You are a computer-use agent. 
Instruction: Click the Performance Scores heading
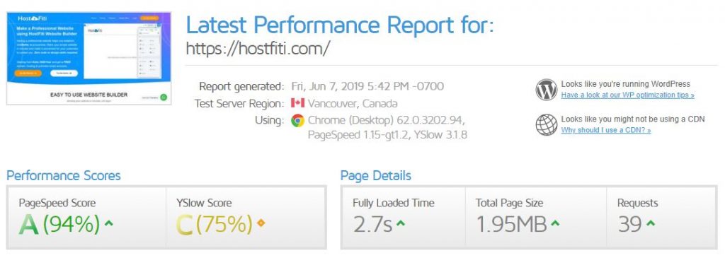[63, 175]
